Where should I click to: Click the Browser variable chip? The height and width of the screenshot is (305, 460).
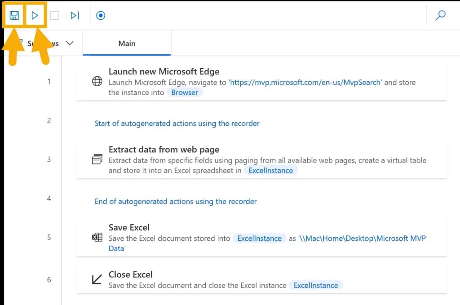tap(185, 93)
